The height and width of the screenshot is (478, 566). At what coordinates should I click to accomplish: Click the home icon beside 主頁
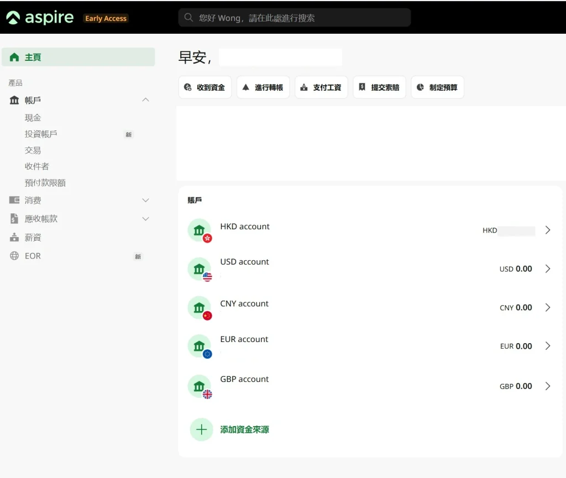click(14, 57)
